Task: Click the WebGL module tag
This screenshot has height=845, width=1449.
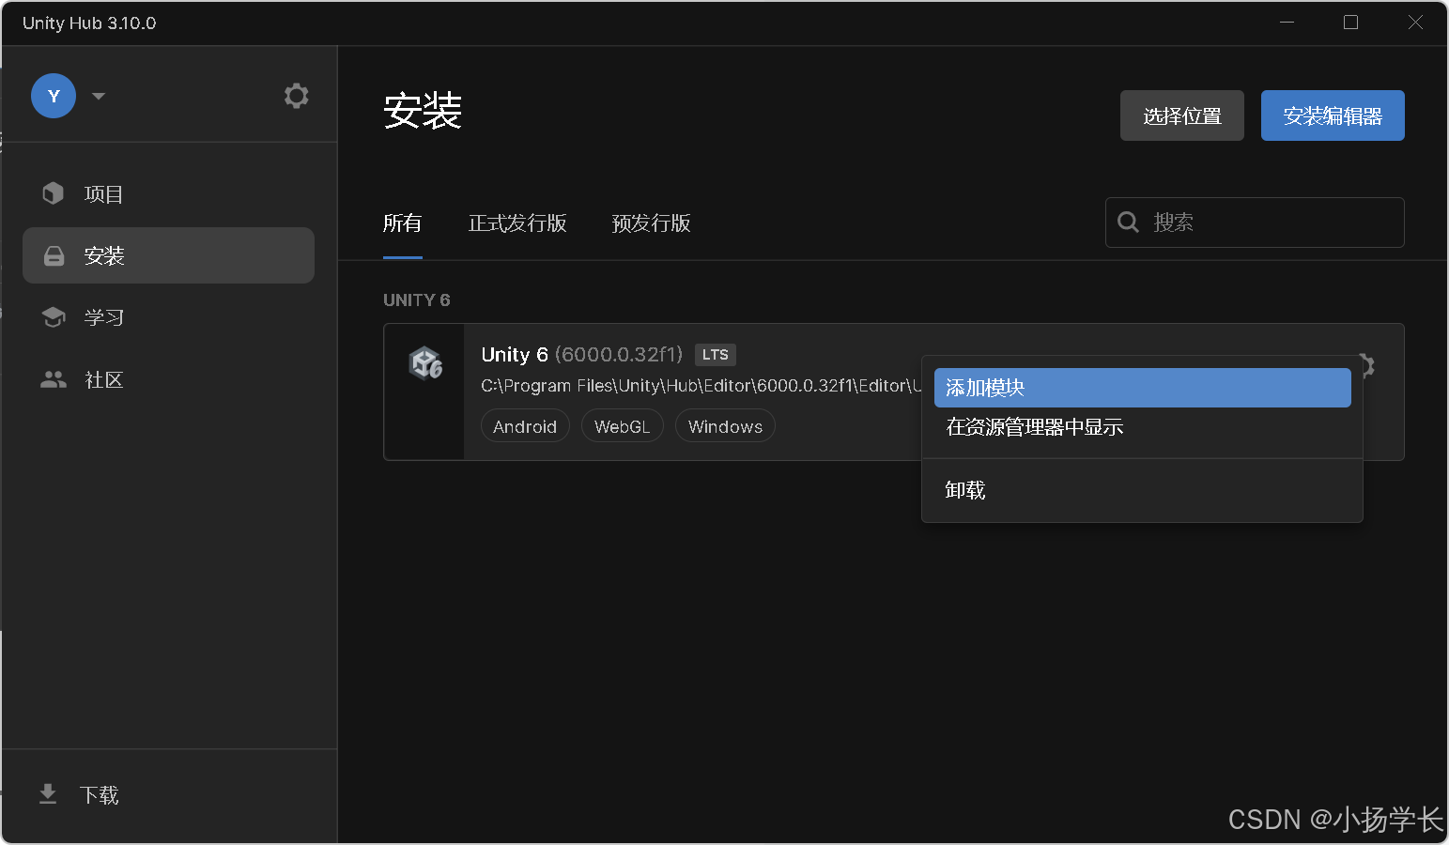Action: pyautogui.click(x=623, y=426)
